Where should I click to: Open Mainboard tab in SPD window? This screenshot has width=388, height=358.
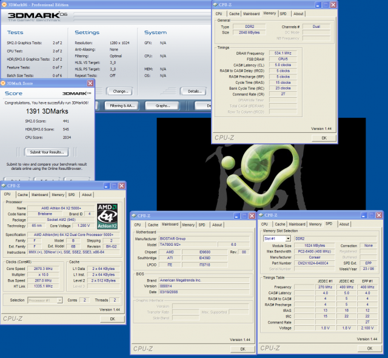297,225
